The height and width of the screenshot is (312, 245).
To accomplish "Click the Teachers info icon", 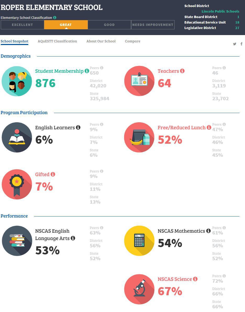I will click(x=182, y=71).
